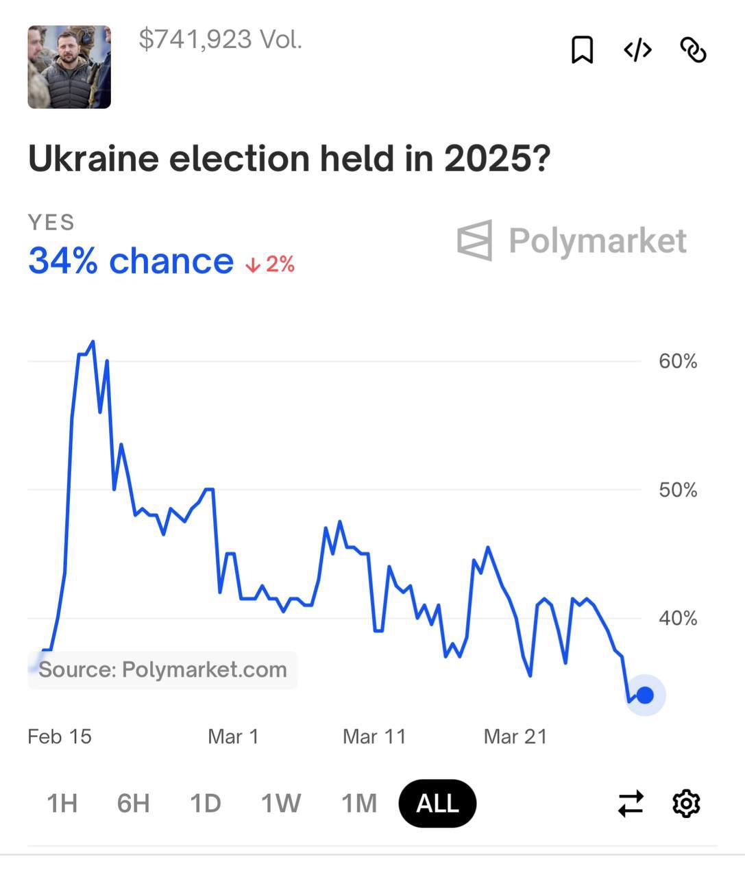
Task: Choose the 1M time range
Action: [x=359, y=803]
